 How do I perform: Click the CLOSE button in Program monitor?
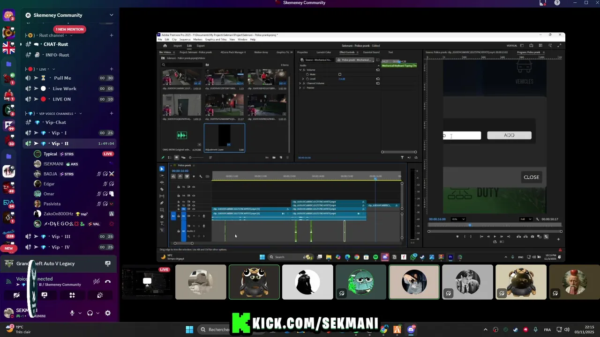click(x=531, y=177)
